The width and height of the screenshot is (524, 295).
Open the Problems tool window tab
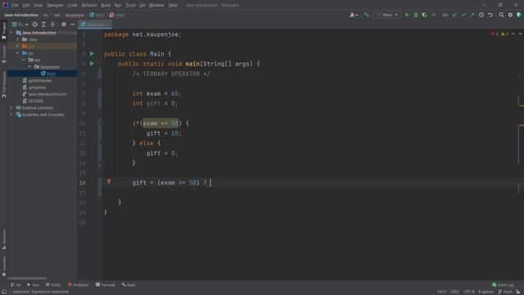[x=79, y=285]
